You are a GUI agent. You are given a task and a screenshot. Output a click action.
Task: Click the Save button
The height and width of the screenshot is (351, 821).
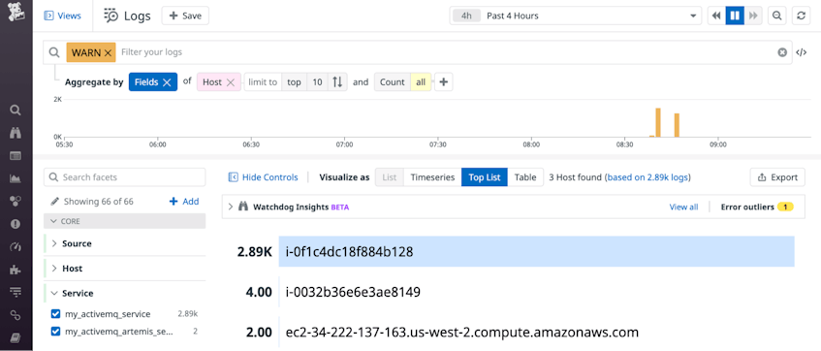tap(185, 16)
